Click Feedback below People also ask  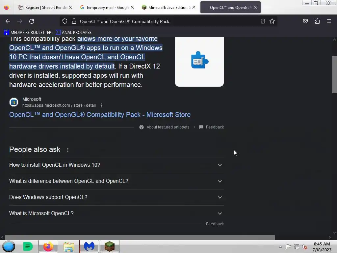coord(215,224)
